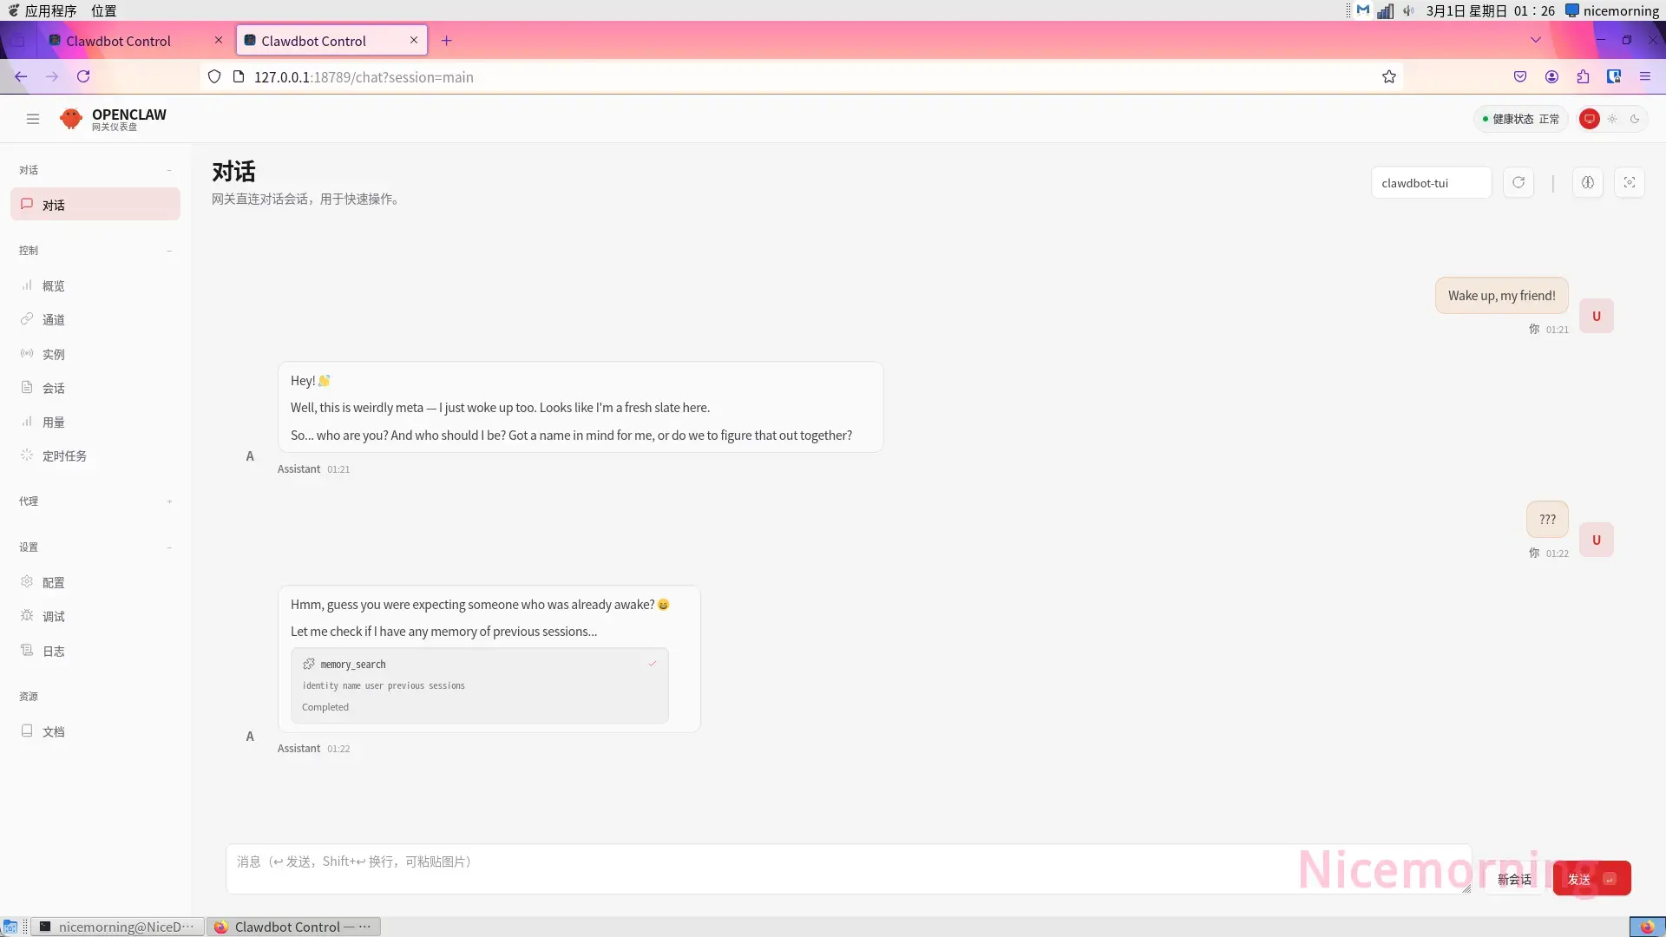Toggle the sidebar hamburger menu icon
Screen dimensions: 1666x937
tap(33, 119)
